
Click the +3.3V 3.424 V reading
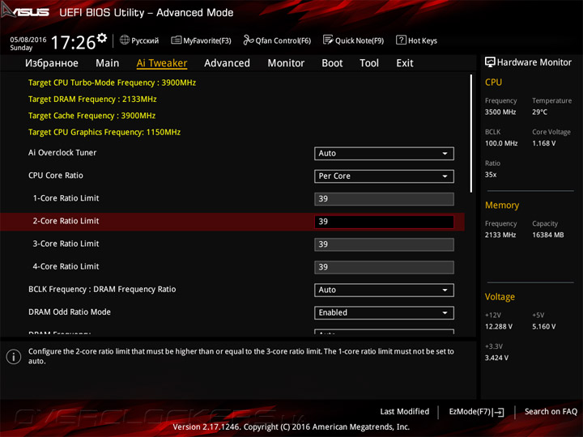tap(496, 358)
